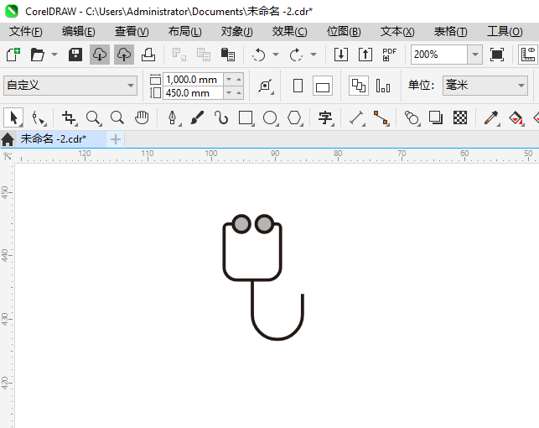Select the Pan hand tool
The height and width of the screenshot is (428, 539).
tap(142, 117)
